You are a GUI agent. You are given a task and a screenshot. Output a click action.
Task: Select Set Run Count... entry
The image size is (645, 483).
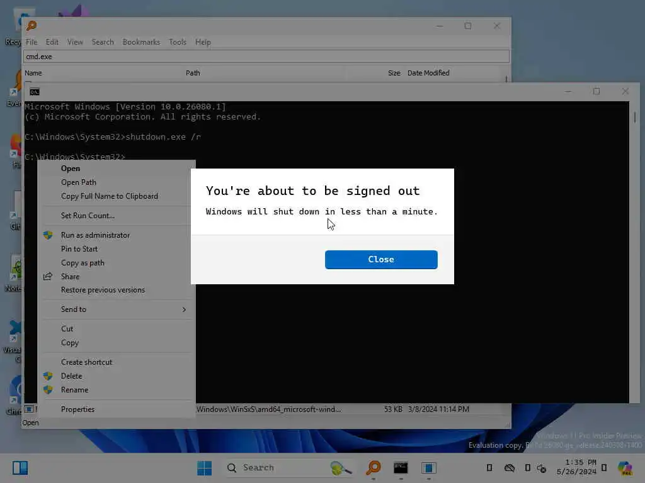[x=88, y=216]
